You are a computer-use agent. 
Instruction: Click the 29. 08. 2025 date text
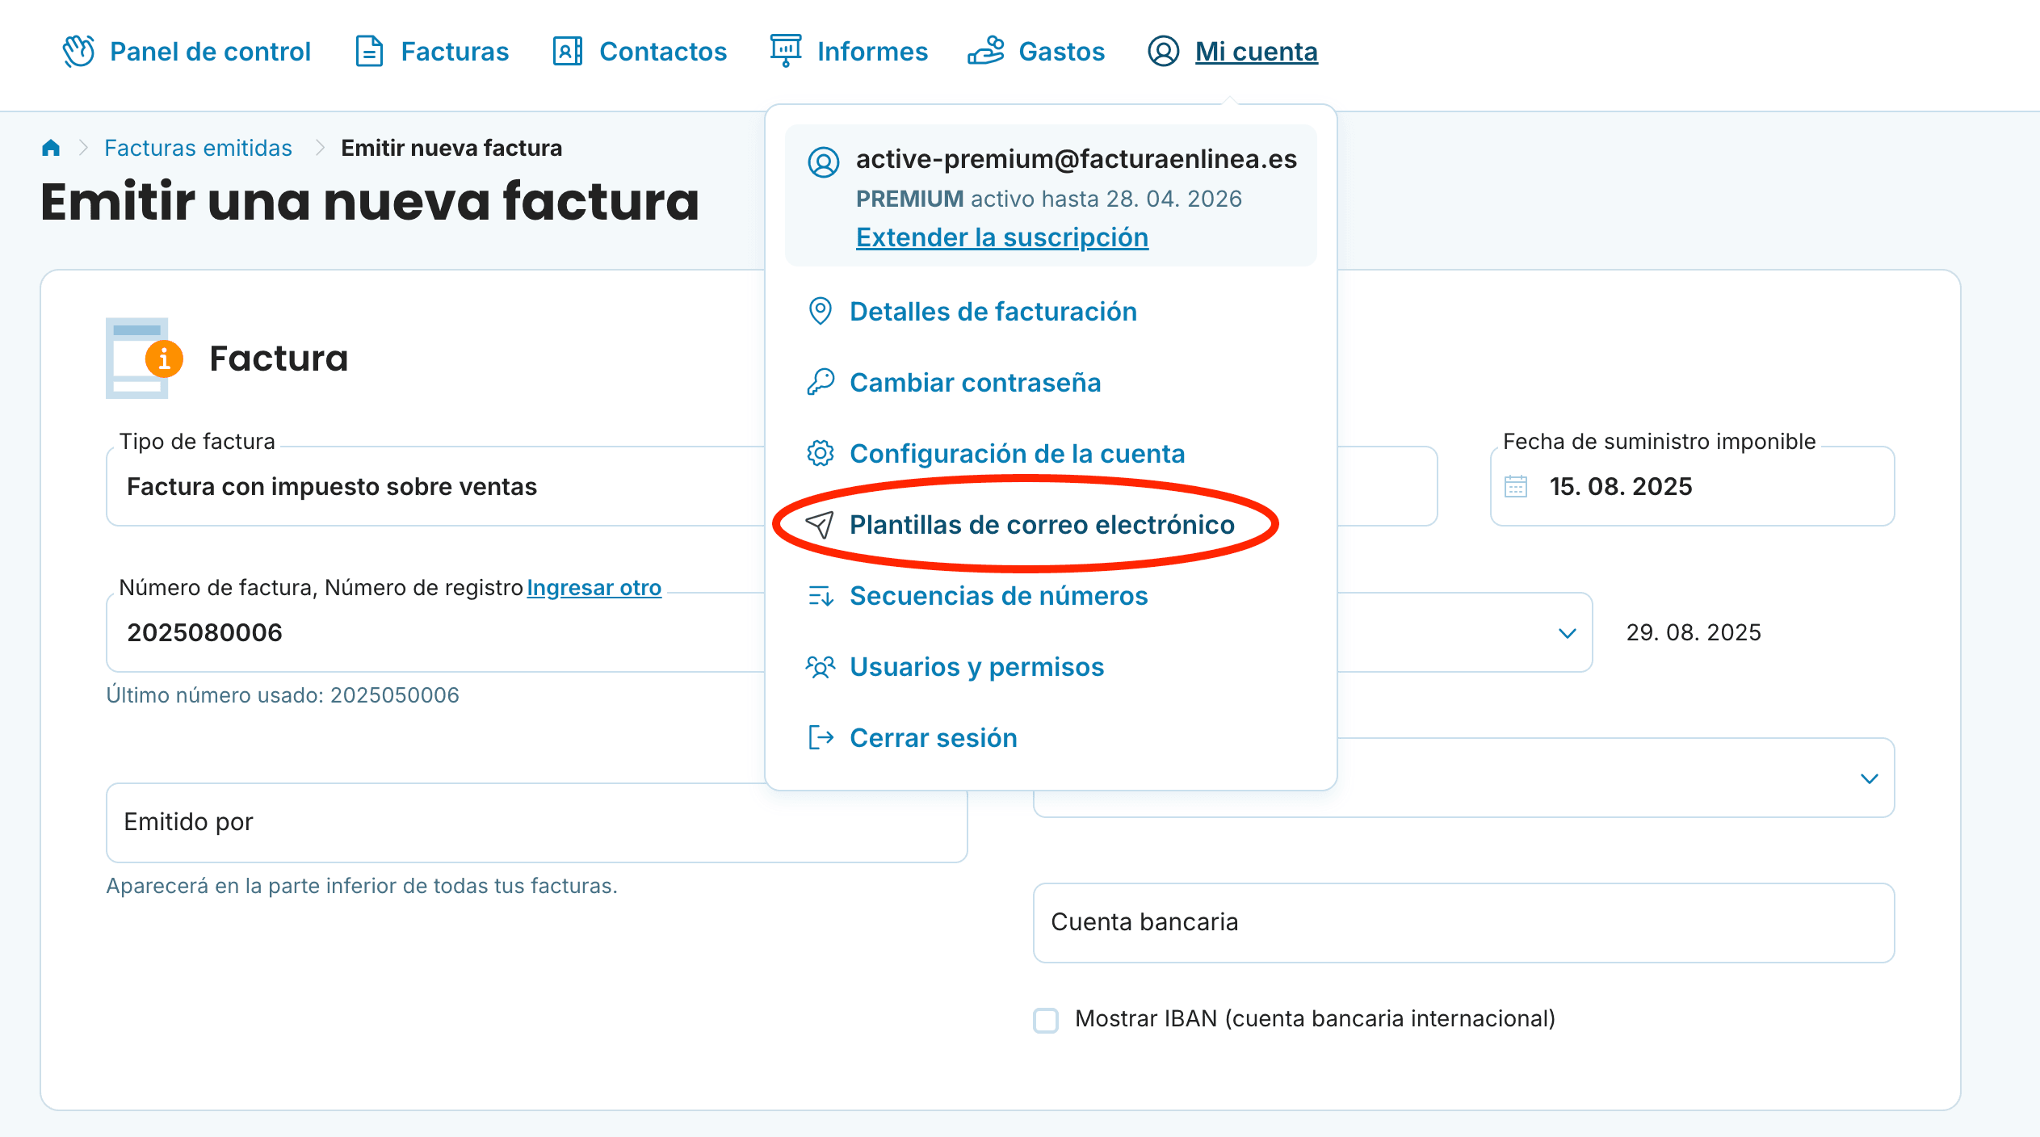coord(1694,632)
